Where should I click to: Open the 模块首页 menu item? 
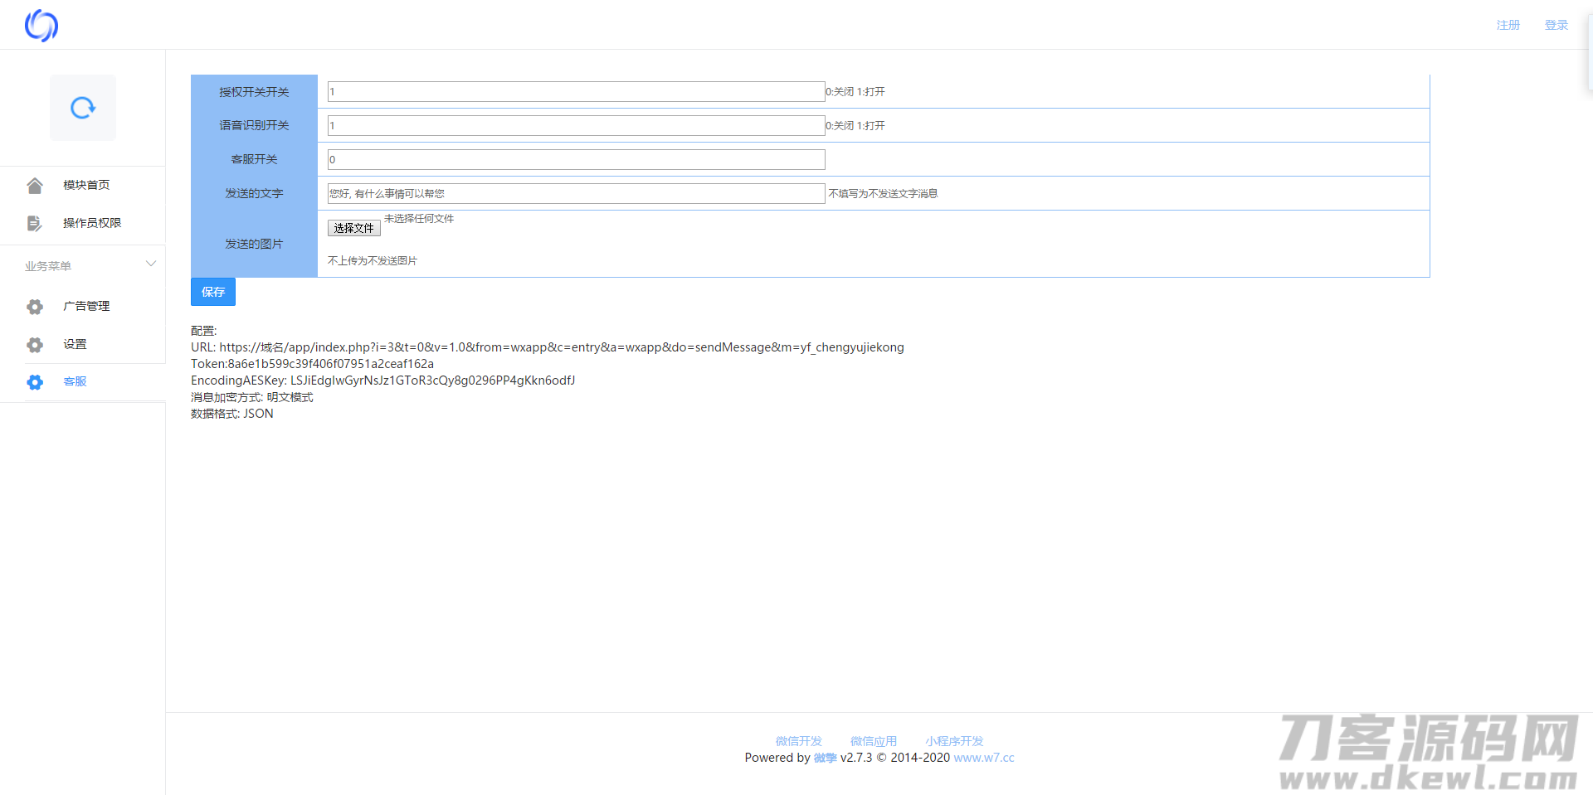click(x=86, y=185)
